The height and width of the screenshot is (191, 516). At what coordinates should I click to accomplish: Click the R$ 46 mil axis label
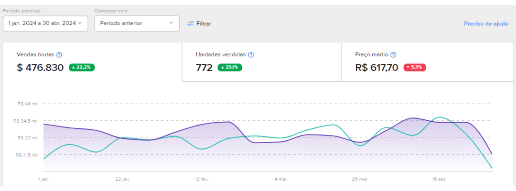tap(28, 104)
